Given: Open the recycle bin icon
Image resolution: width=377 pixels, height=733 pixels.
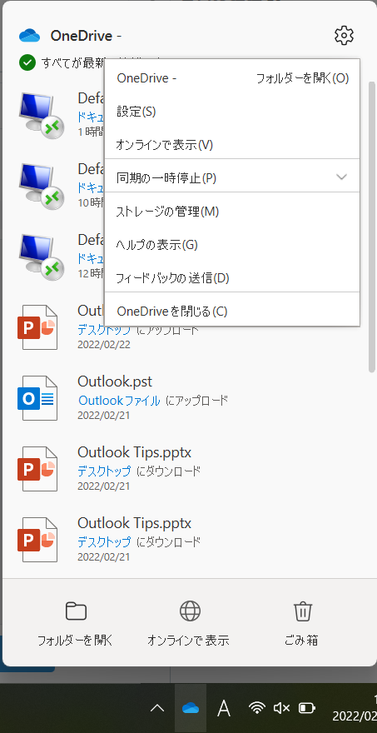Looking at the screenshot, I should click(302, 611).
